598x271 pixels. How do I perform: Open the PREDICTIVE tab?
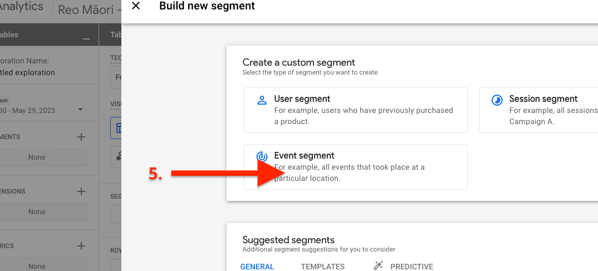pyautogui.click(x=411, y=267)
